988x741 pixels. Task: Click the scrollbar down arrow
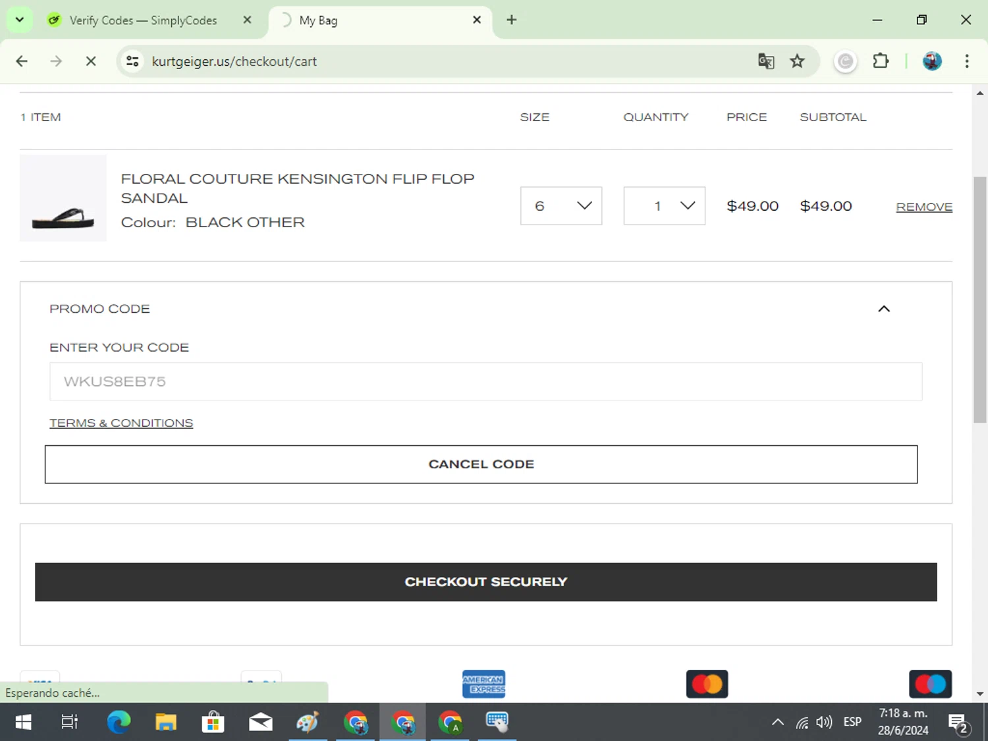(x=980, y=694)
